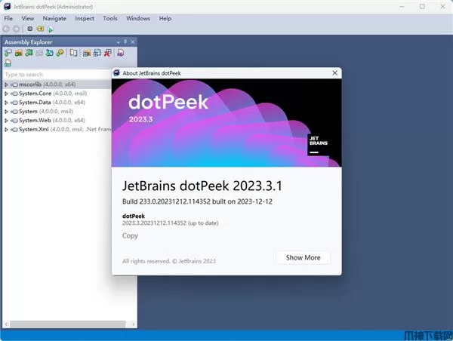Click the green play-arrow icon in main toolbar
453x341 pixels.
[49, 29]
